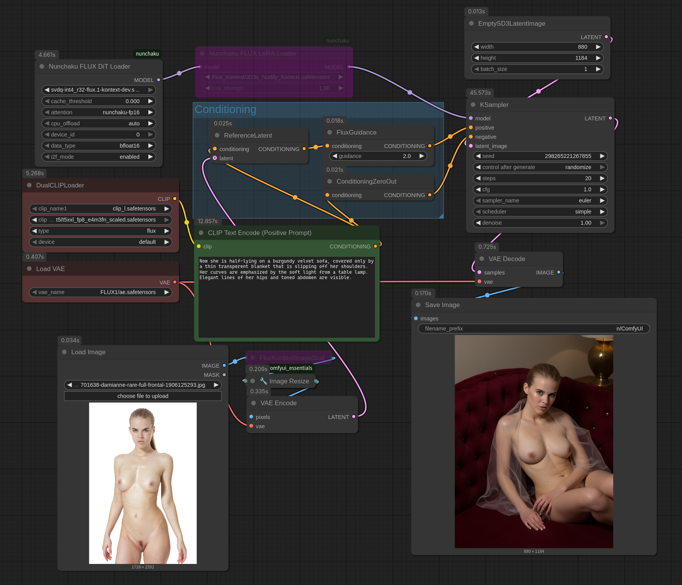Click into the positive prompt text area
Viewport: 682px width, 585px height.
click(286, 297)
